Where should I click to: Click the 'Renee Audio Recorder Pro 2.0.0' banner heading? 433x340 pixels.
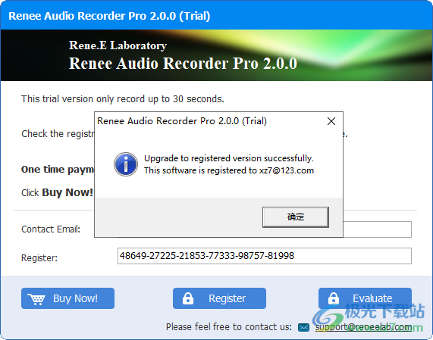pyautogui.click(x=183, y=64)
